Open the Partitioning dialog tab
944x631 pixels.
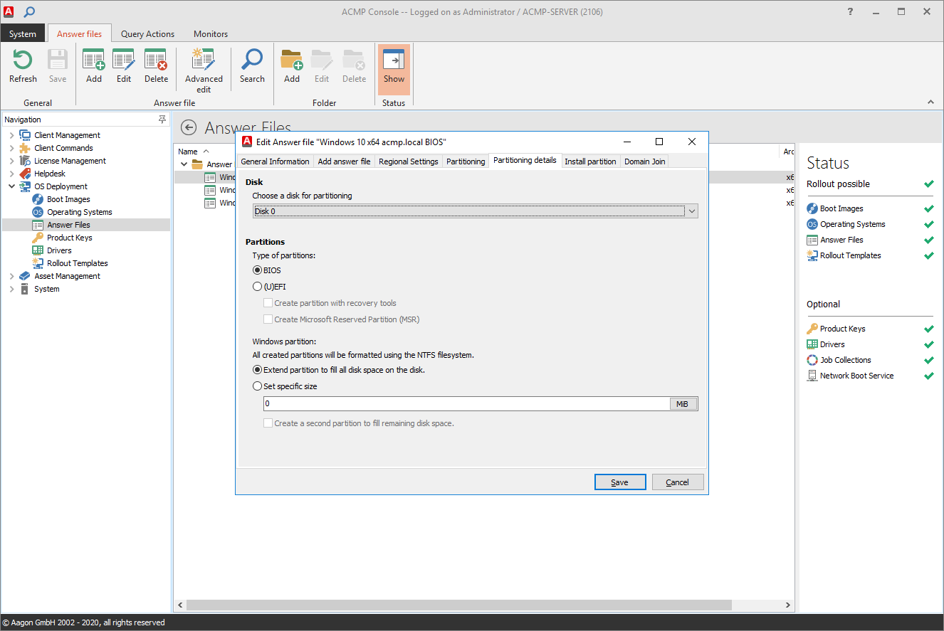(466, 161)
